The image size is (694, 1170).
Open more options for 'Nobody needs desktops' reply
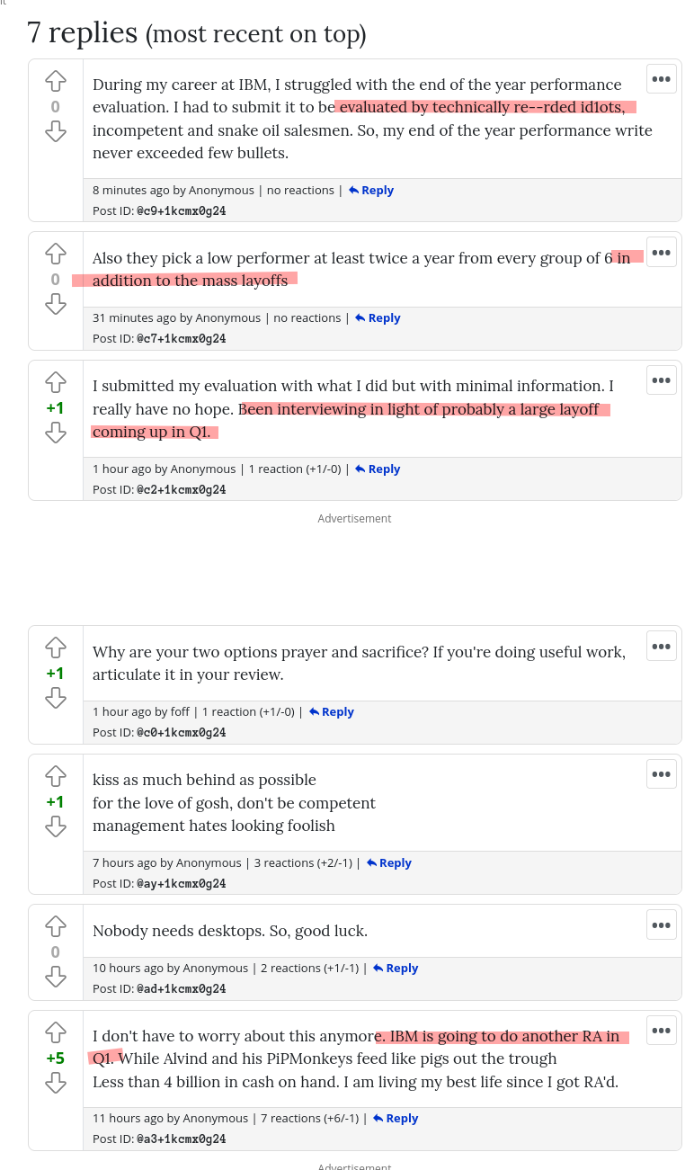[x=662, y=924]
